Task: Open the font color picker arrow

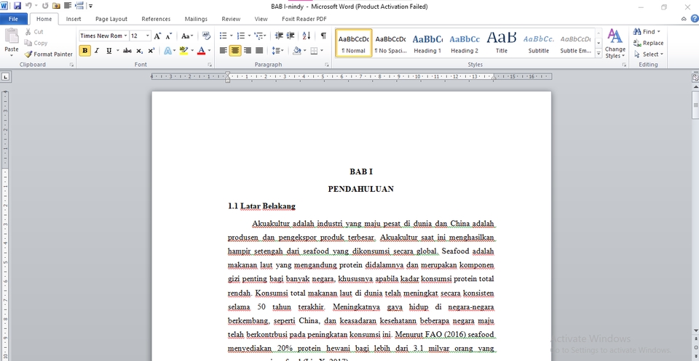Action: (209, 51)
